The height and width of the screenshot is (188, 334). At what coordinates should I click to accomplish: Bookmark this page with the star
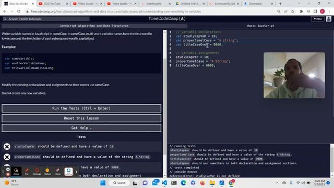[293, 11]
